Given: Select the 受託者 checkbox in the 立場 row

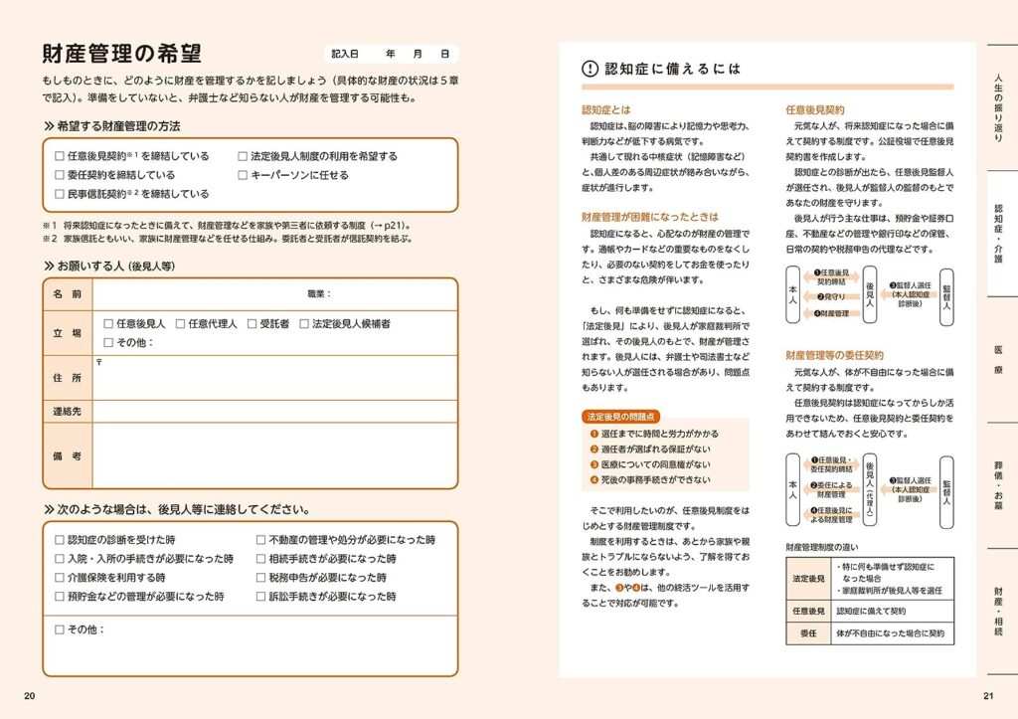Looking at the screenshot, I should tap(252, 323).
